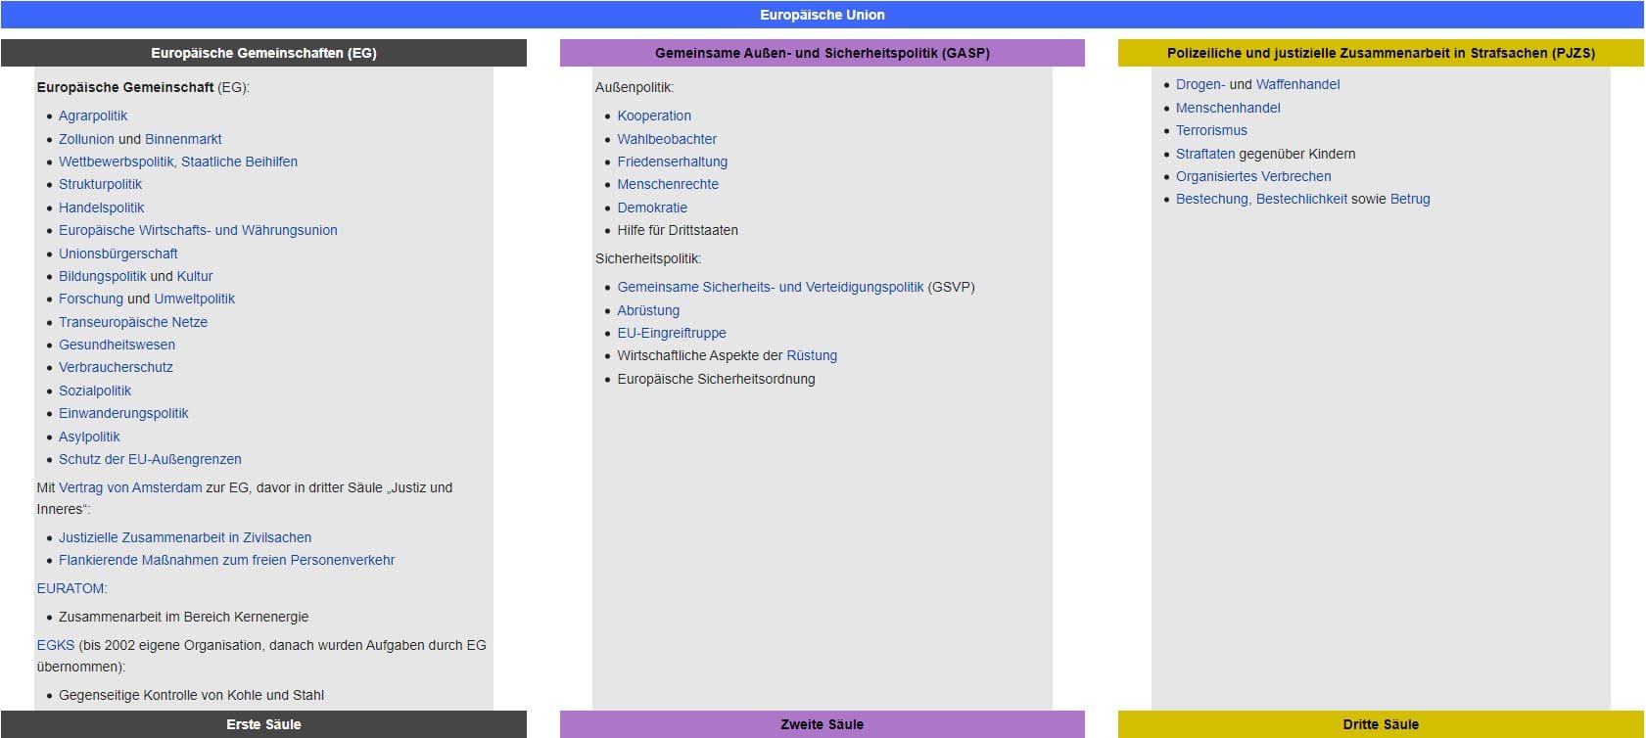Follow the Umweltpolitik link
This screenshot has height=738, width=1646.
195,299
